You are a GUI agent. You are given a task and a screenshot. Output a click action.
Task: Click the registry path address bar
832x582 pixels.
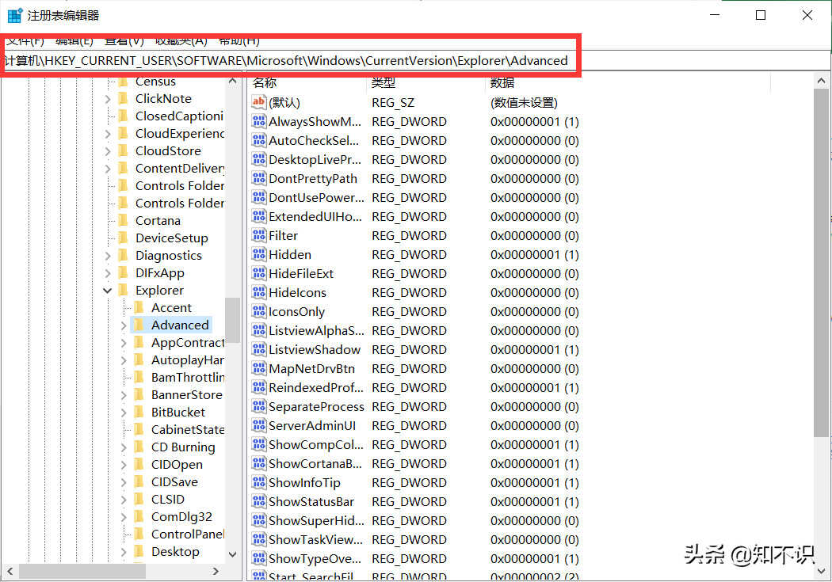(x=415, y=60)
